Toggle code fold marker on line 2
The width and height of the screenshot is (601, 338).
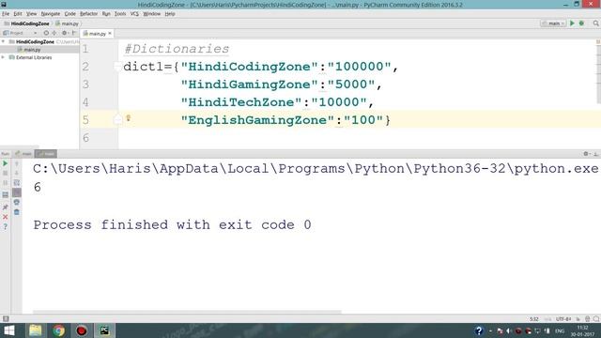[x=117, y=67]
